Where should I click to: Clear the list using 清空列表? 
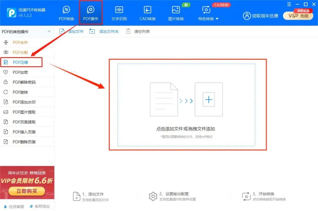coord(138,31)
